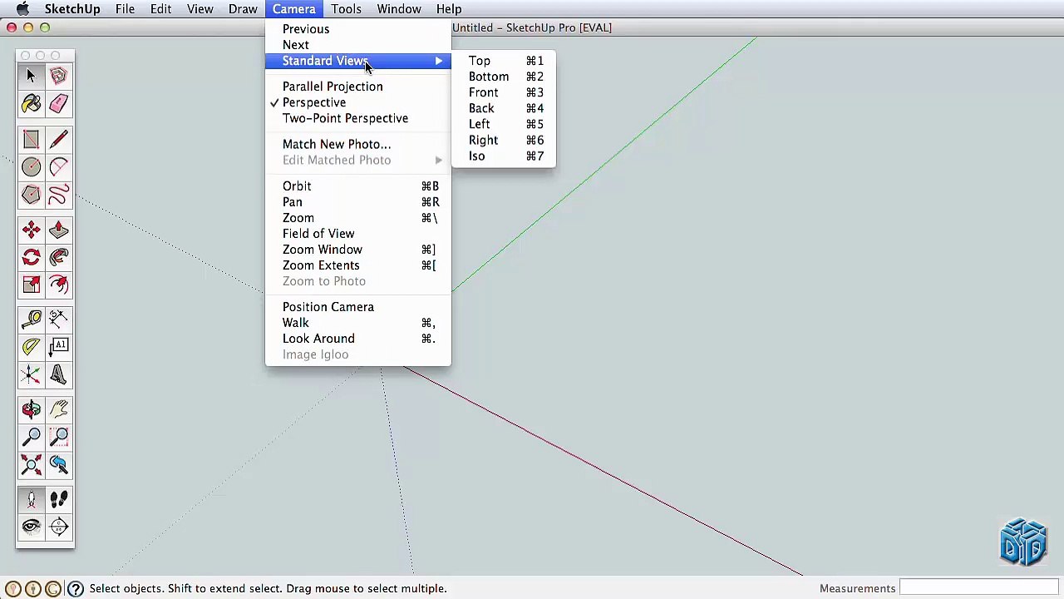The height and width of the screenshot is (599, 1064).
Task: Choose the Walk footprints toolbar icon
Action: [x=58, y=500]
